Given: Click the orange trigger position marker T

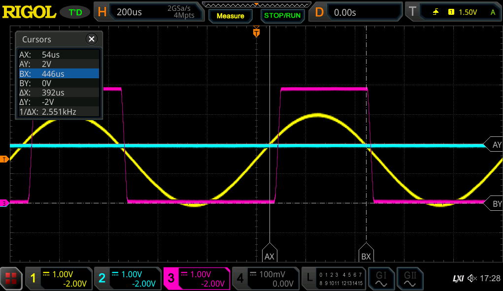Looking at the screenshot, I should click(x=256, y=32).
